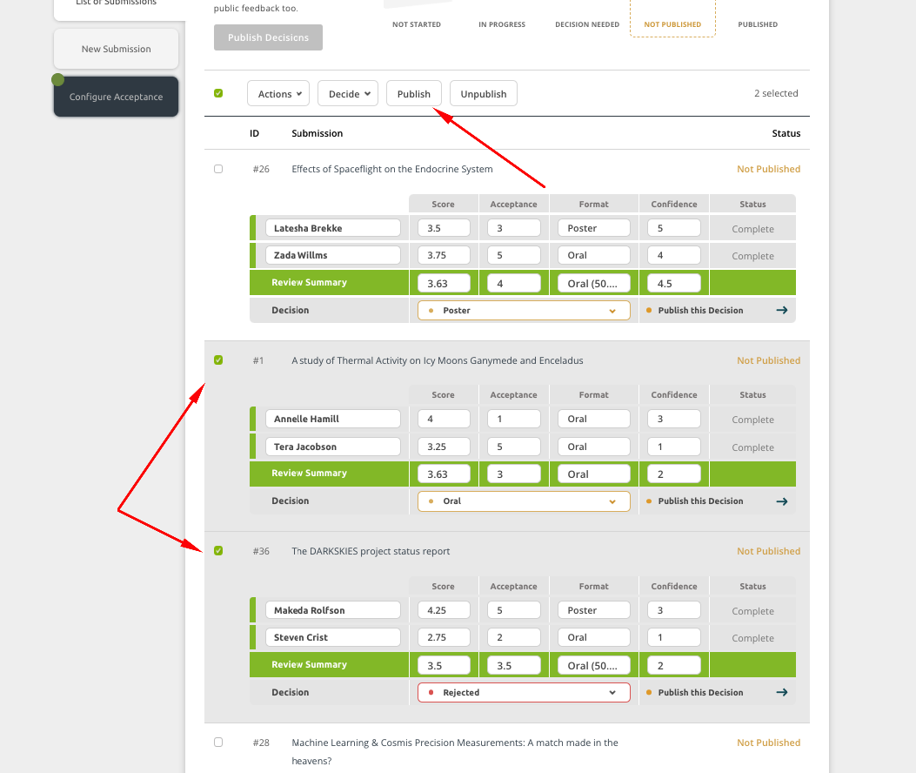The width and height of the screenshot is (916, 773).
Task: Expand the Oral decision dropdown for #1
Action: (x=524, y=501)
